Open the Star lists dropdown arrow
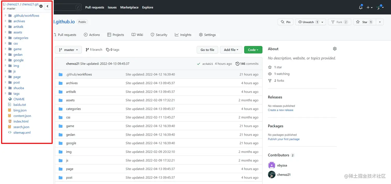The image size is (391, 184). 380,22
